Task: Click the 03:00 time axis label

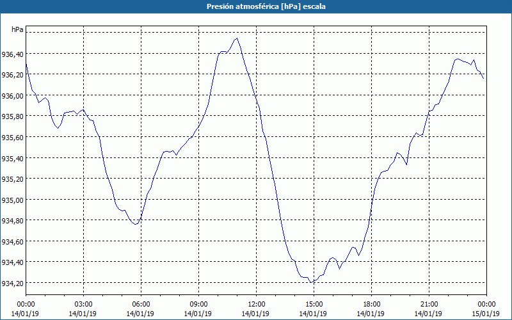Action: (83, 305)
